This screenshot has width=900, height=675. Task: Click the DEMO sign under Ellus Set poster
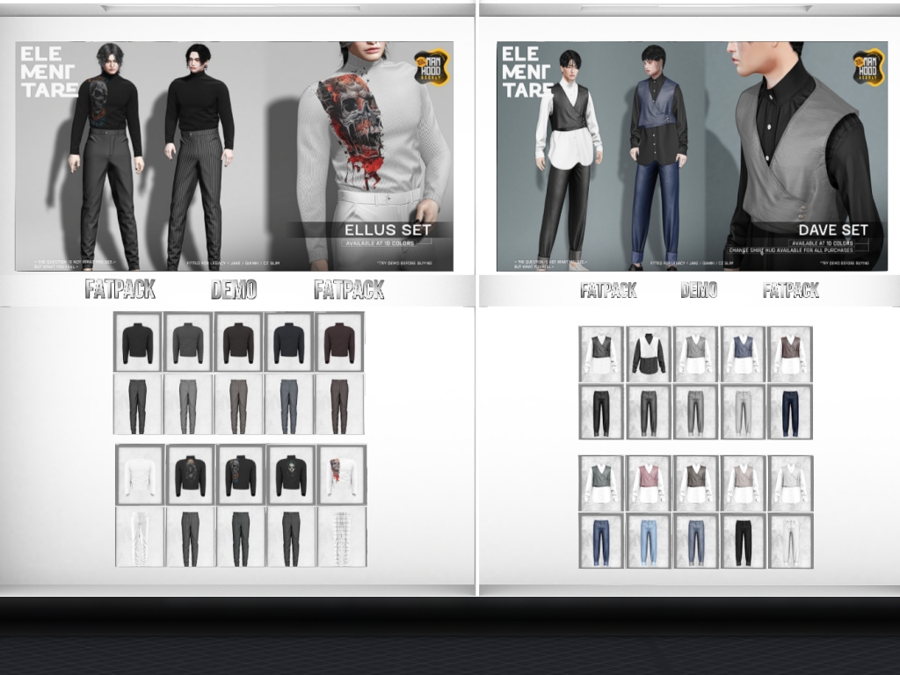[x=234, y=289]
